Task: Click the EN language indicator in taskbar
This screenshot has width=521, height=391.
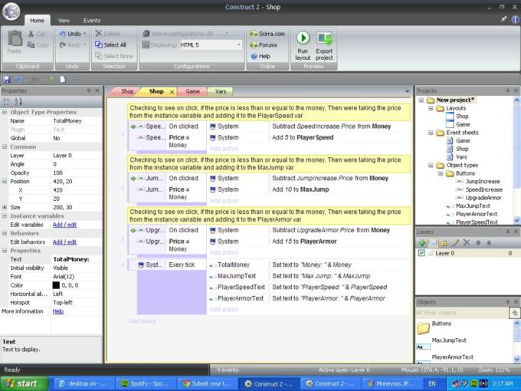Action: 432,383
